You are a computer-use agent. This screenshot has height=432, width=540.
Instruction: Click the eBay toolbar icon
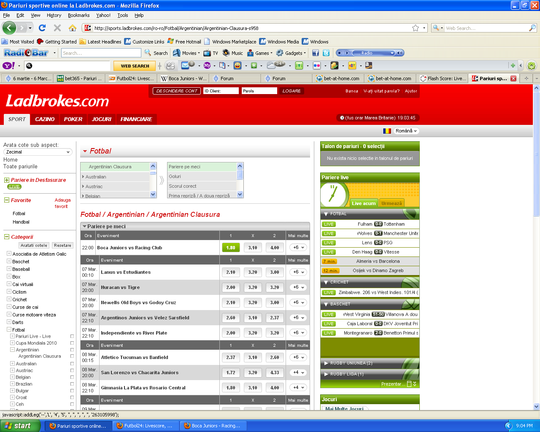click(x=352, y=65)
